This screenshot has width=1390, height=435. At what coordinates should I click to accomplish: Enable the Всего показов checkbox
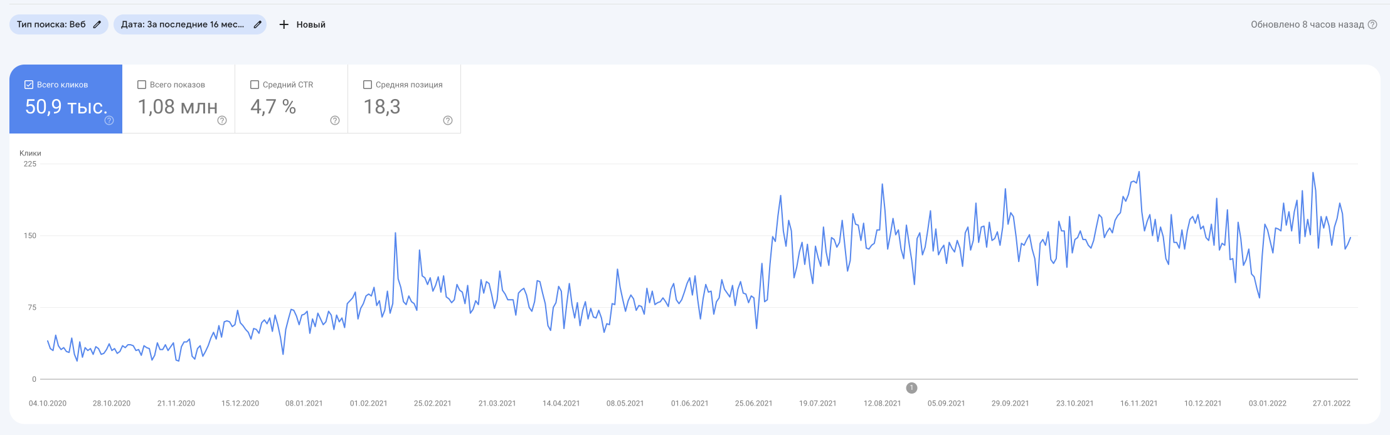(x=142, y=85)
